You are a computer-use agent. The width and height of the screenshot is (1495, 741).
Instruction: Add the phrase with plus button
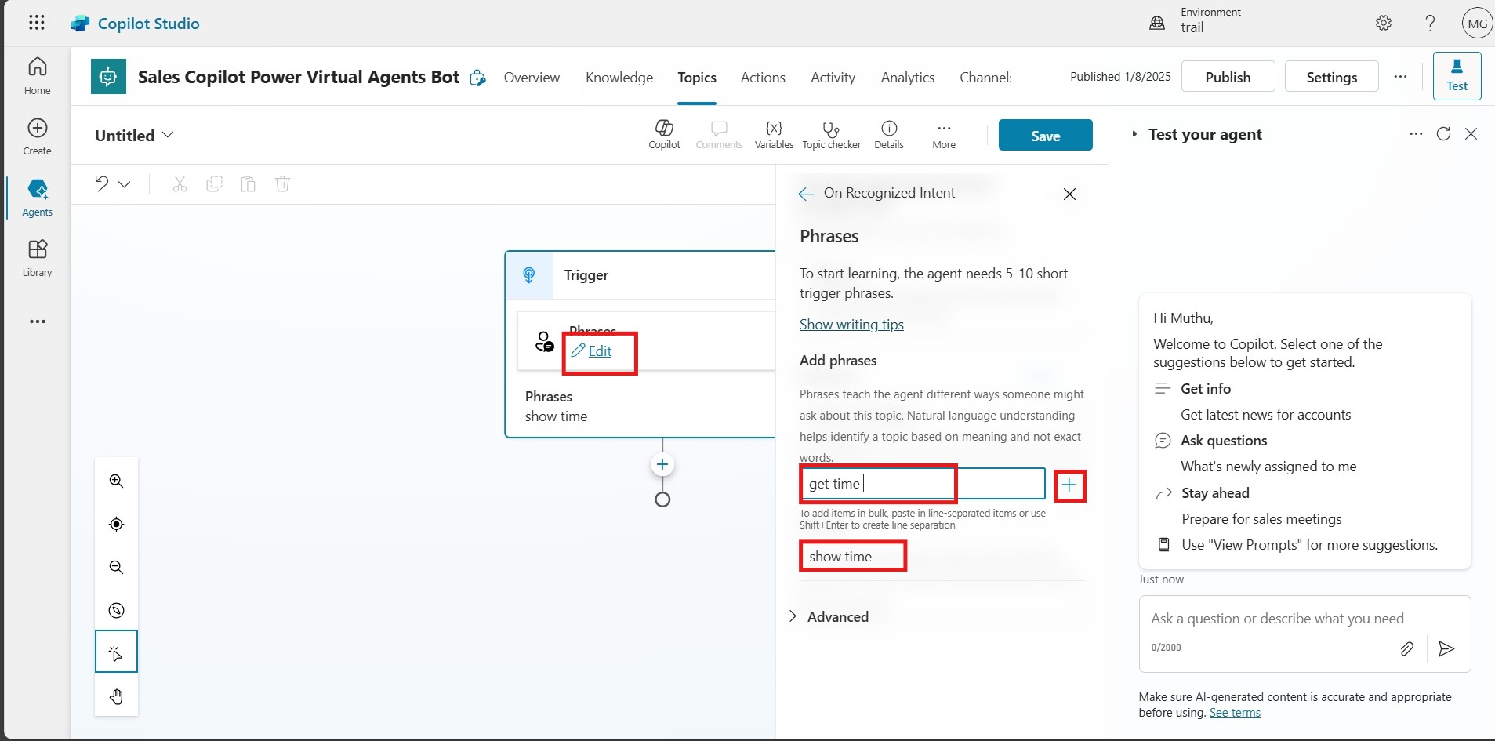click(x=1069, y=485)
